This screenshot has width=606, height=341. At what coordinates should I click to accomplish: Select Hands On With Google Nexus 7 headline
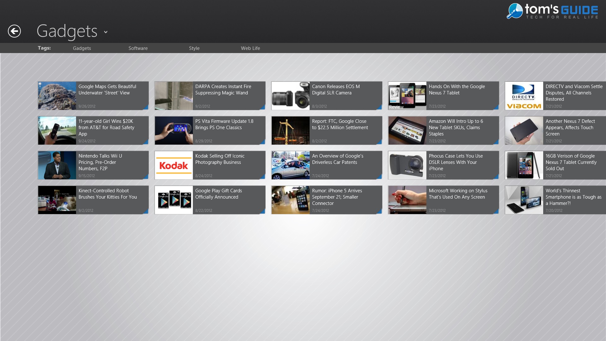457,89
